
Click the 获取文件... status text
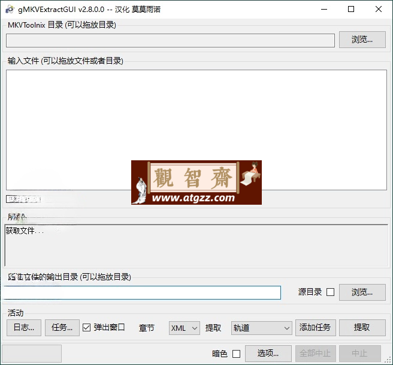click(x=25, y=231)
